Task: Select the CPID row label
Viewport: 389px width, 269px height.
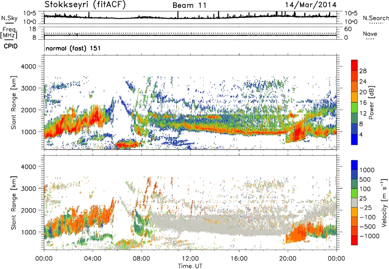Action: [11, 46]
